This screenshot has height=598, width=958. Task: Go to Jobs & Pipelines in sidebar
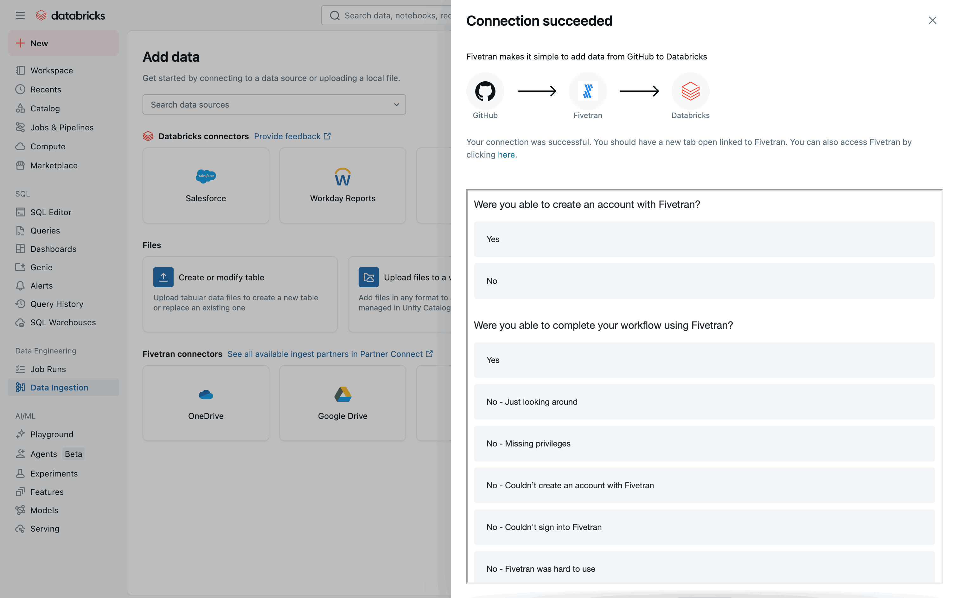click(x=62, y=127)
